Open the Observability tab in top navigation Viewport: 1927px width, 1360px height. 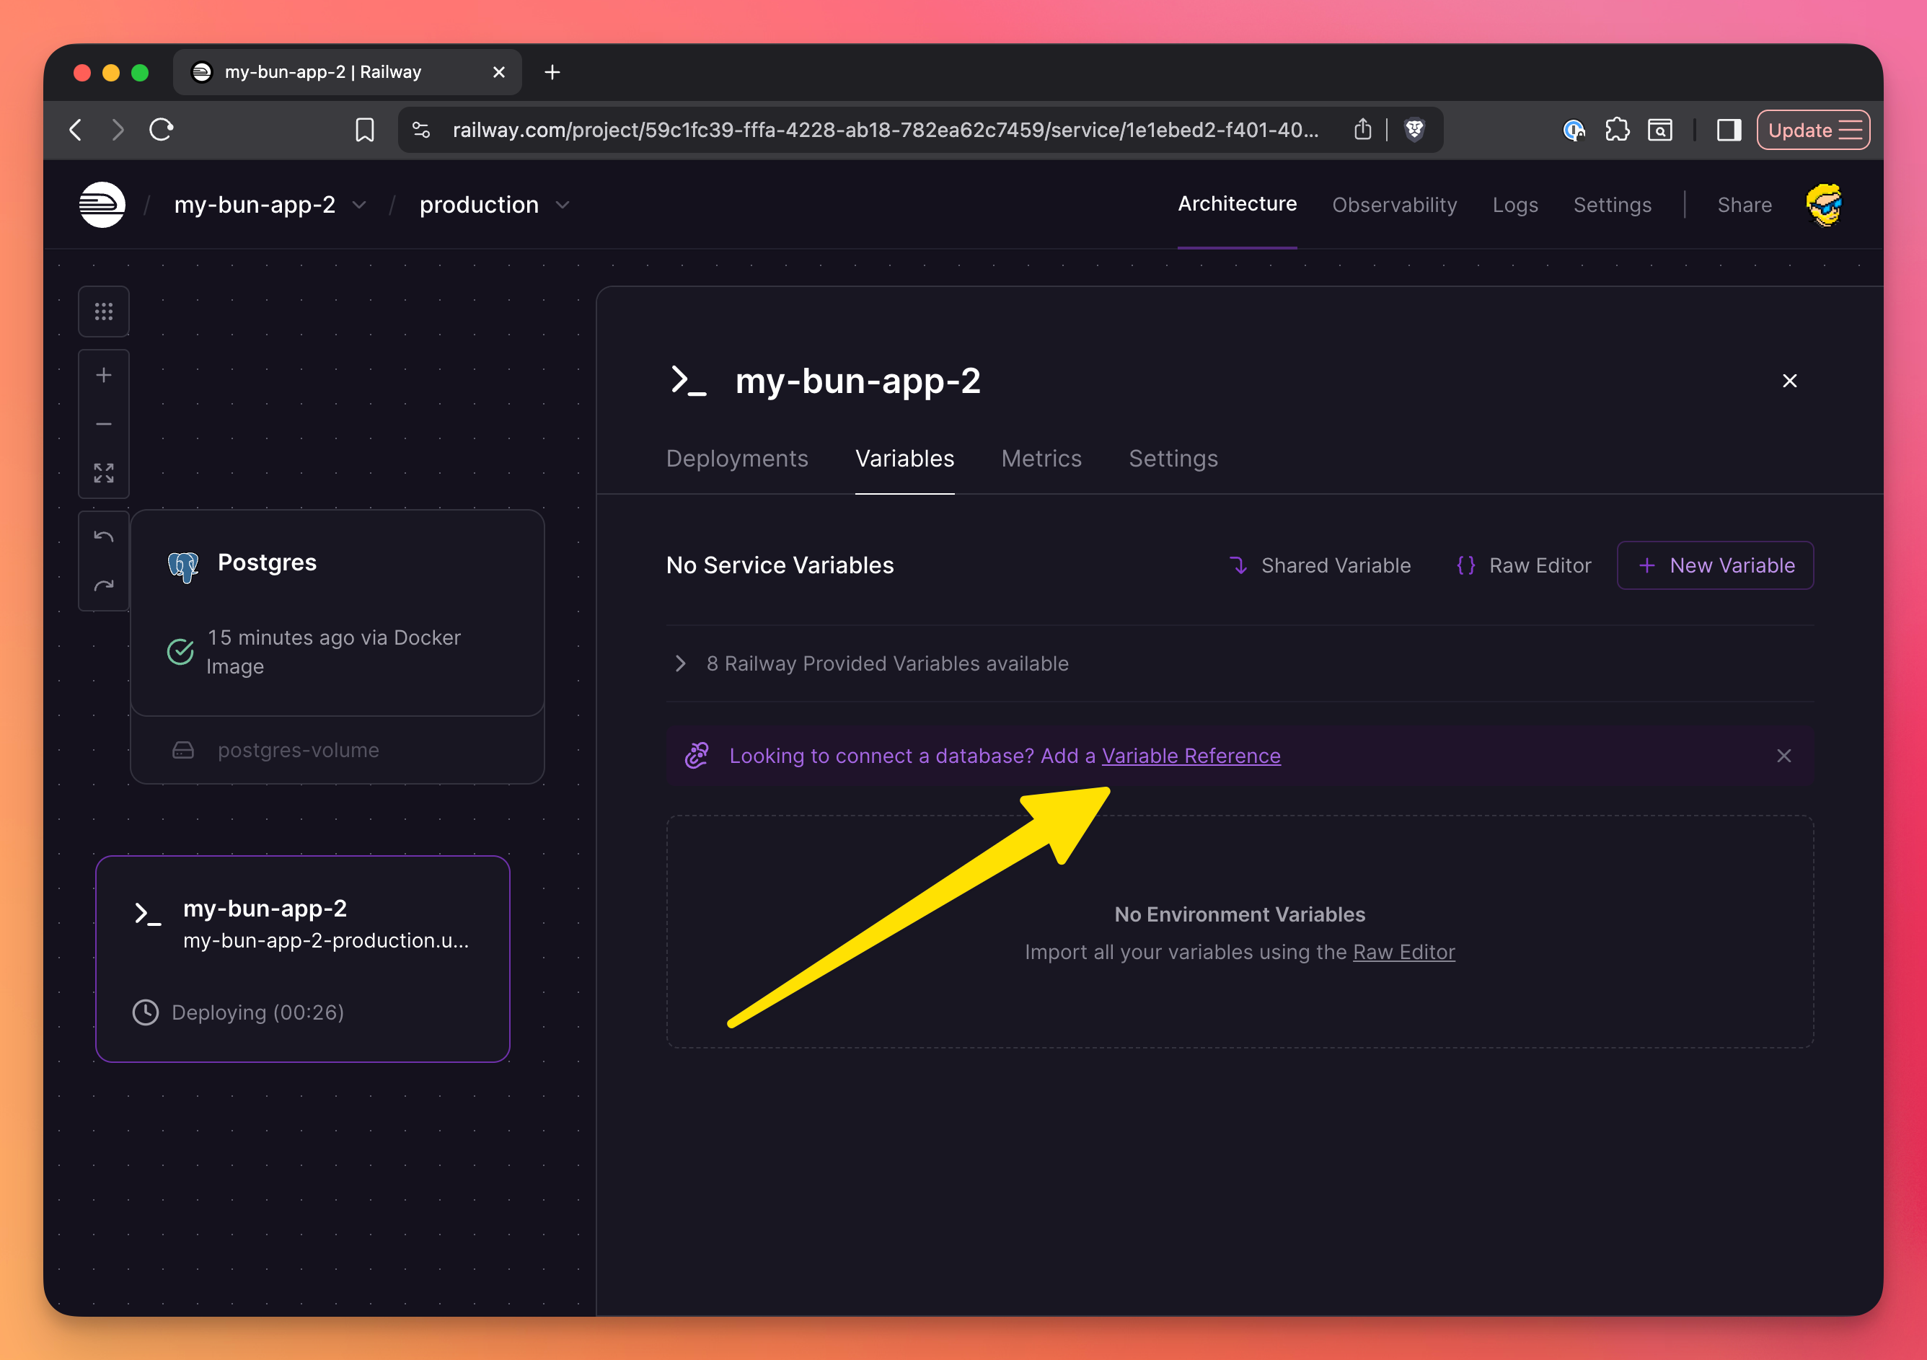point(1394,205)
